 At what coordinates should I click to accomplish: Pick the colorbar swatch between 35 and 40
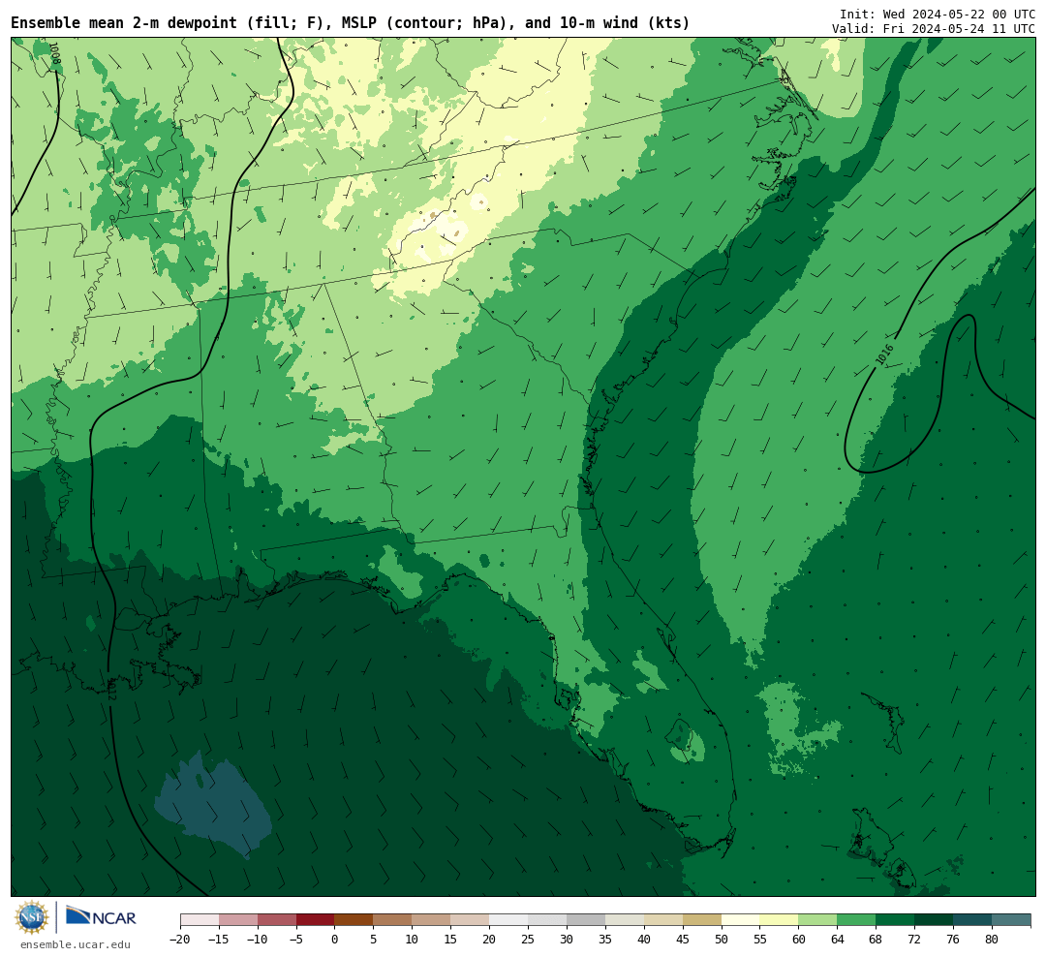point(625,919)
